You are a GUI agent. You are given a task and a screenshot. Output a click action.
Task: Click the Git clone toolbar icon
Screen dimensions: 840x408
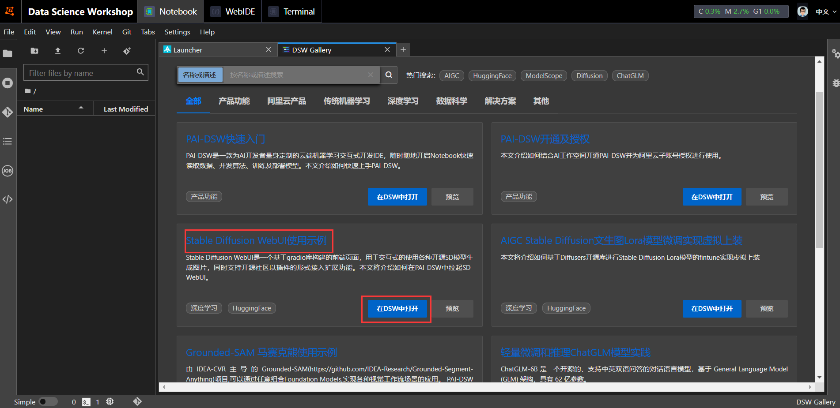[x=127, y=51]
